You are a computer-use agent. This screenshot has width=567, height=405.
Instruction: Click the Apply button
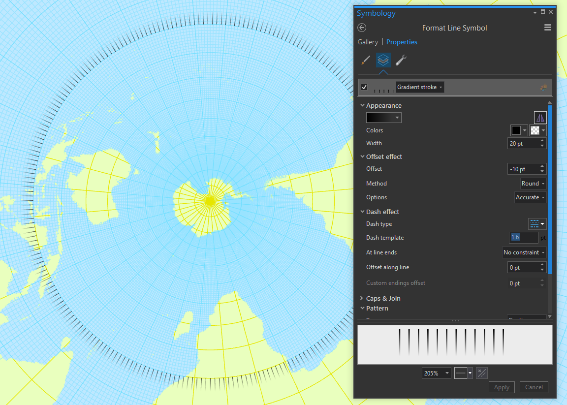tap(502, 387)
